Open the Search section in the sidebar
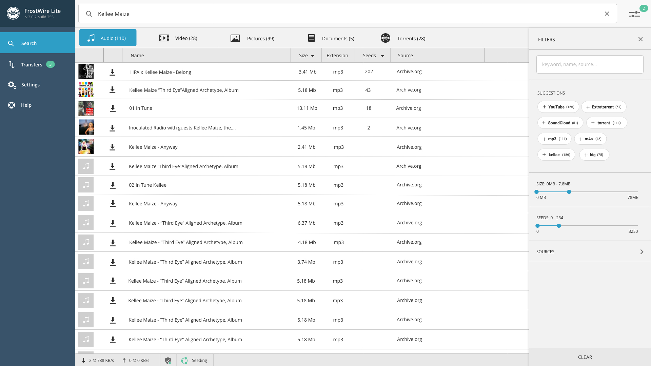This screenshot has height=366, width=651. coord(37,43)
